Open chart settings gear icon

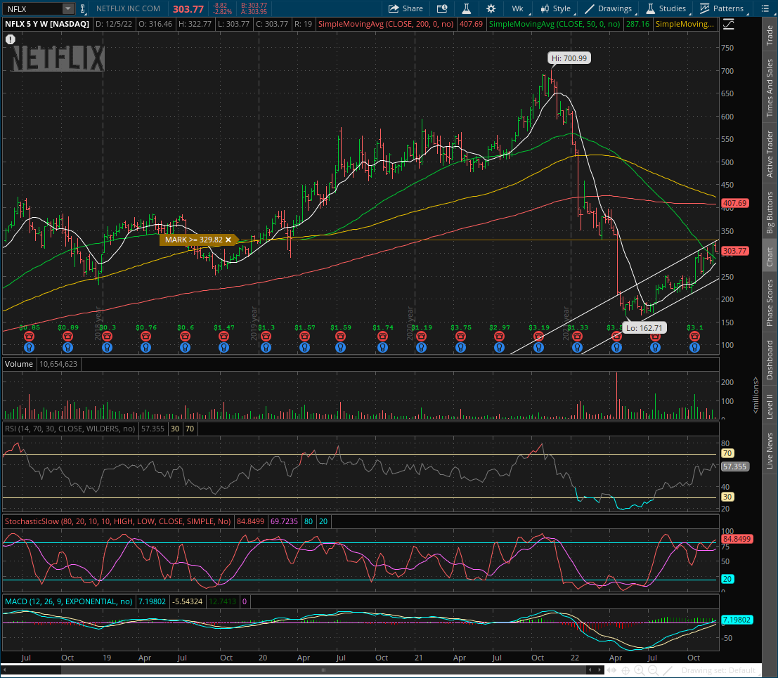coord(491,8)
